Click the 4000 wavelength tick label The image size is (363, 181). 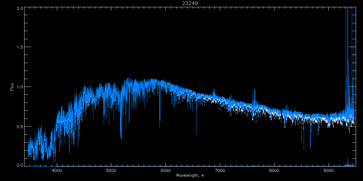57,170
